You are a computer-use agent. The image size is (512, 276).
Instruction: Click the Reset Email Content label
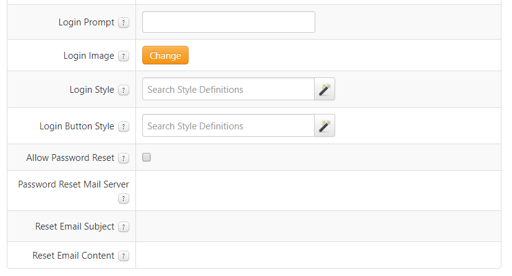click(74, 256)
